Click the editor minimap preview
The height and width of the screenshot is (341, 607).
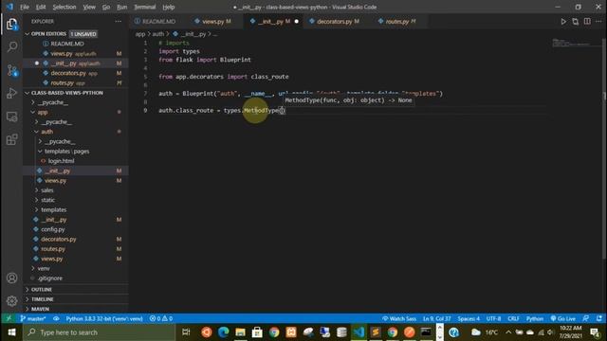(576, 43)
